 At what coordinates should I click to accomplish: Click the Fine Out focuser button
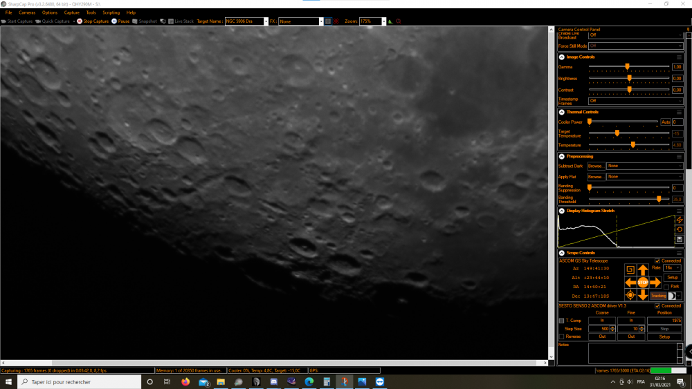click(x=631, y=336)
